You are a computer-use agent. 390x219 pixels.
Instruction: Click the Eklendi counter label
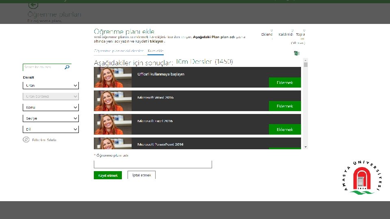(267, 34)
